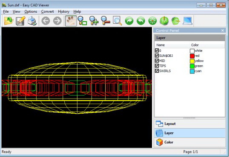The height and width of the screenshot is (157, 229).
Task: Switch to the Color section
Action: coord(190,142)
